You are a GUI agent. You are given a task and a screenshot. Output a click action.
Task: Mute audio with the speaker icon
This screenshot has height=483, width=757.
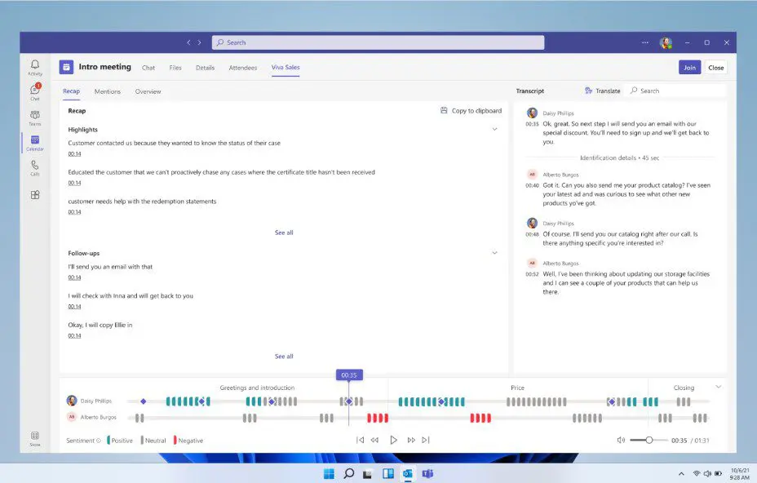point(621,440)
